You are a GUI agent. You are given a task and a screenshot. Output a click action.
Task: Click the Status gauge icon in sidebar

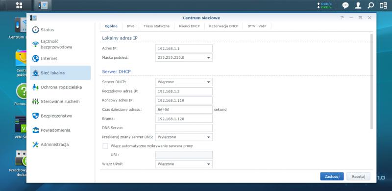[x=36, y=30]
